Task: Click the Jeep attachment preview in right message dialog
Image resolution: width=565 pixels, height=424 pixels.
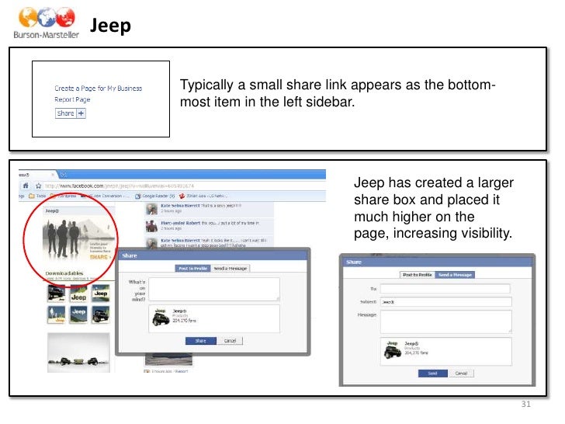Action: [445, 352]
